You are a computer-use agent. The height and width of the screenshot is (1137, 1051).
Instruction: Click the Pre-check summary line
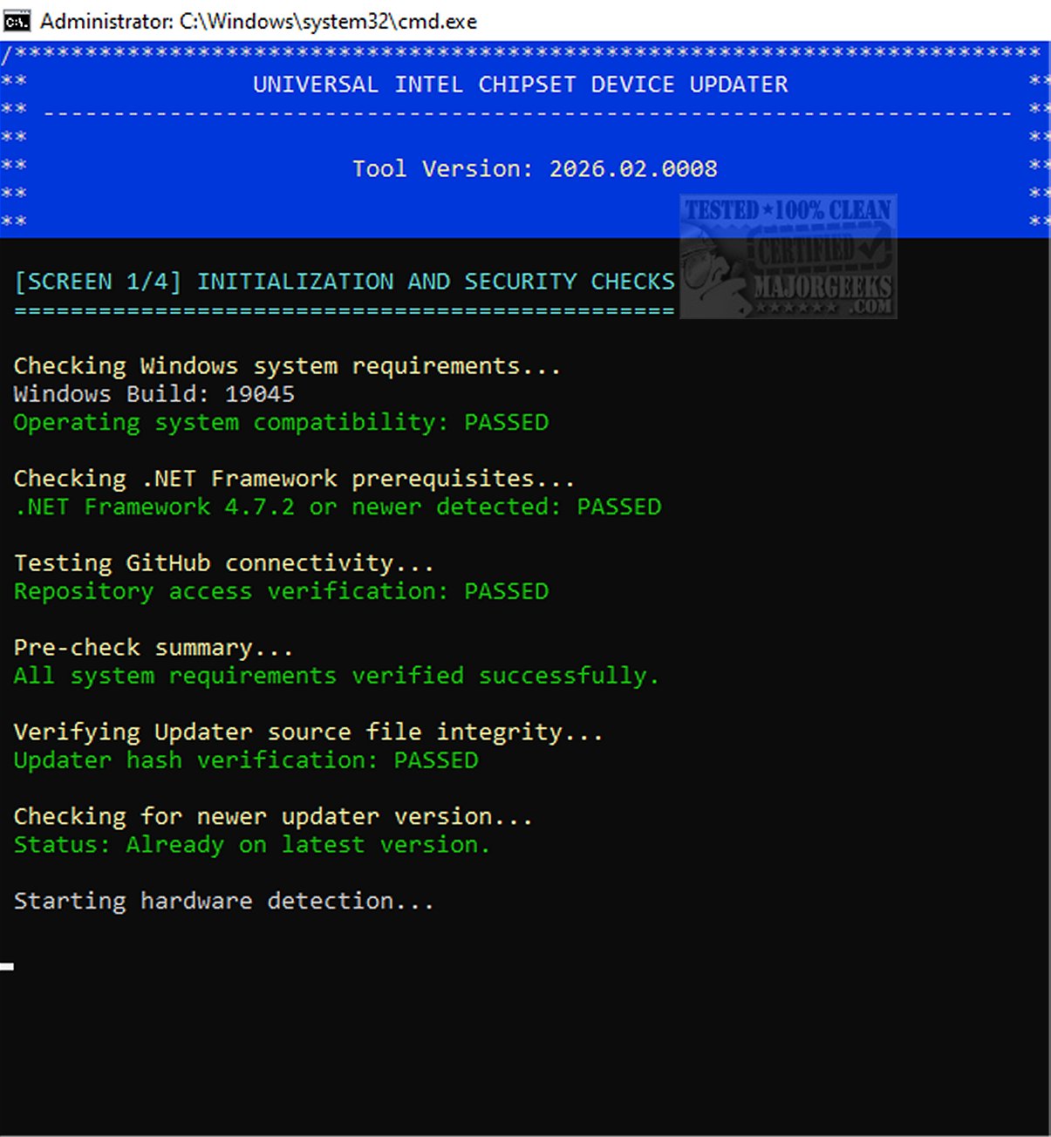coord(154,648)
